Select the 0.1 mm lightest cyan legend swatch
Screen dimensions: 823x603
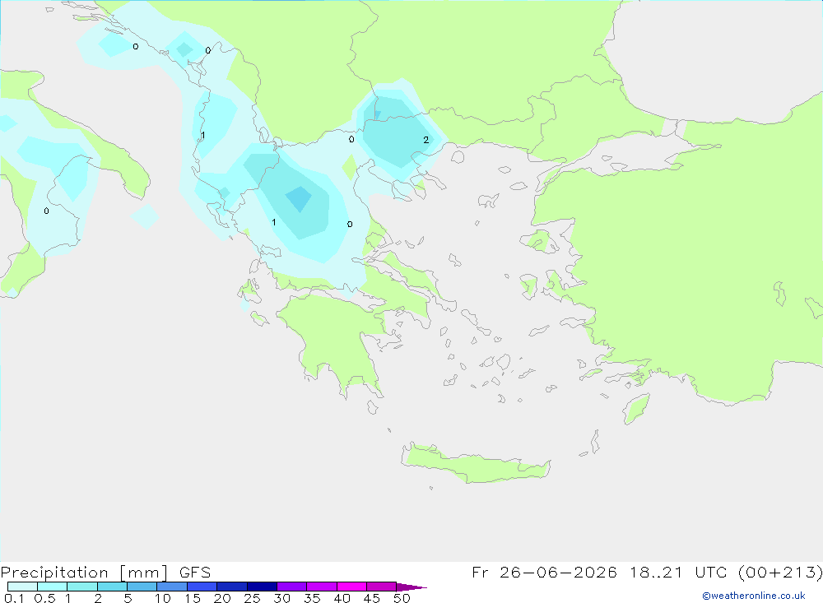22,587
